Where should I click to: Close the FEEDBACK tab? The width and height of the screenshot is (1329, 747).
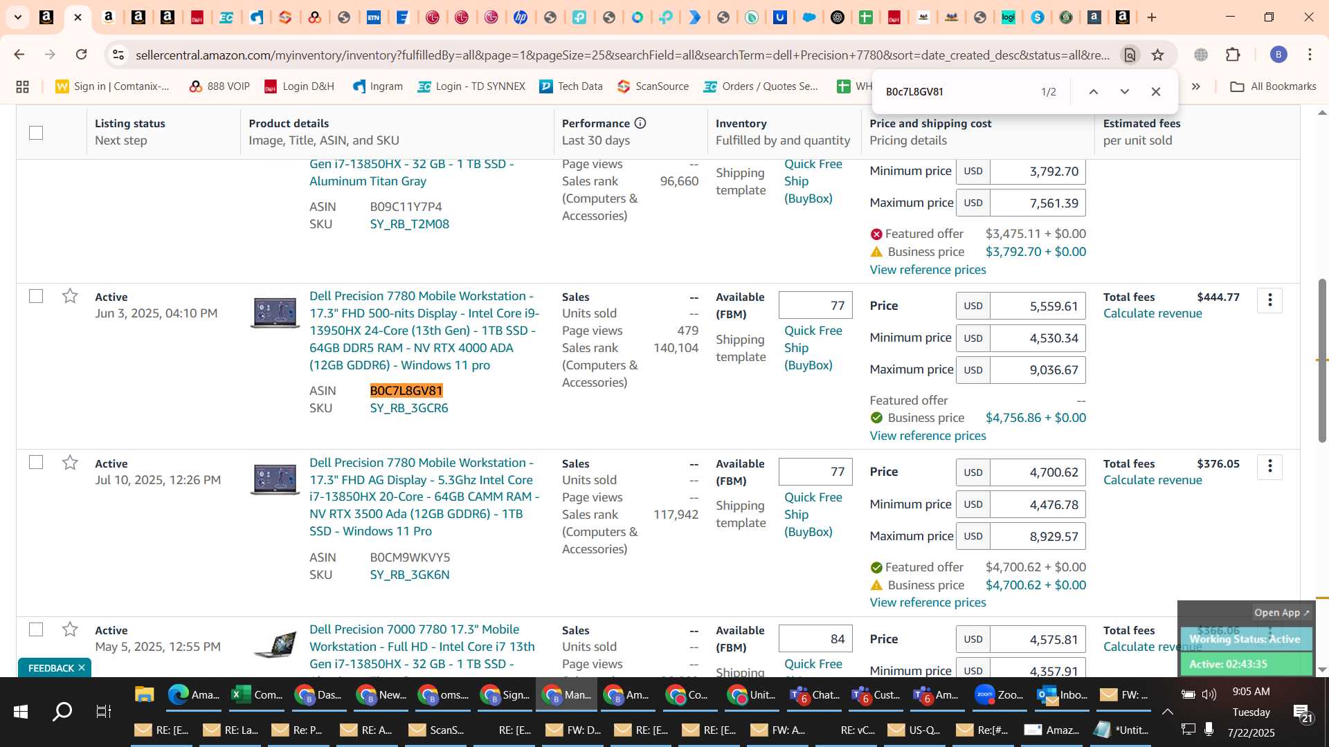coord(82,667)
